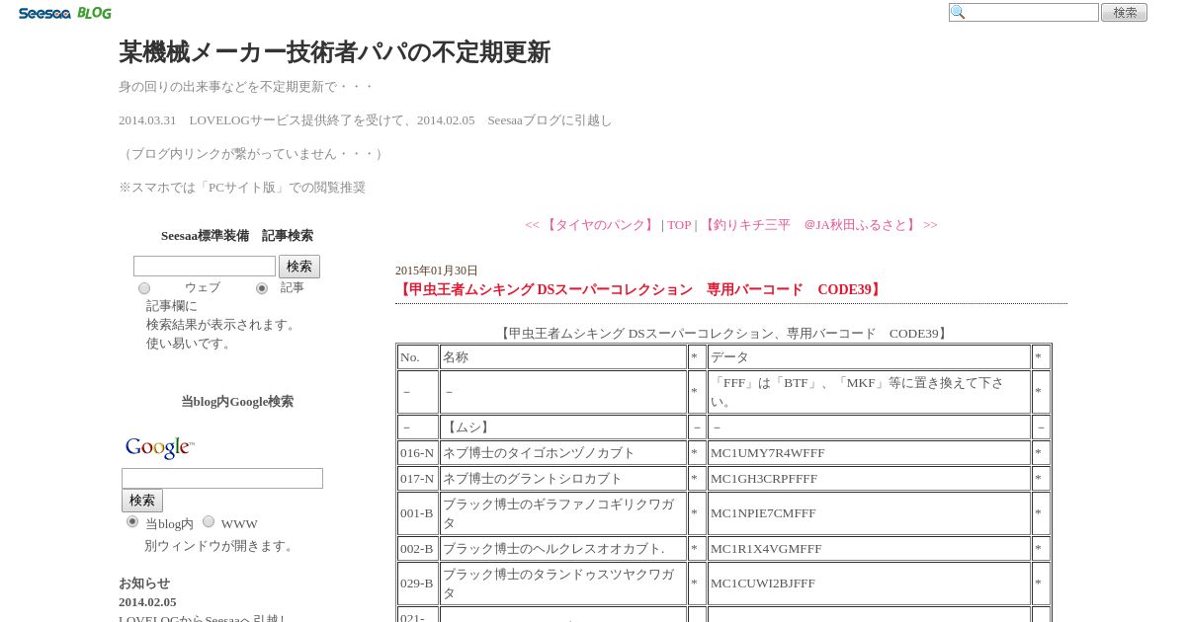This screenshot has width=1186, height=622.
Task: Click the 【ムシ】 category cell
Action: click(x=563, y=428)
